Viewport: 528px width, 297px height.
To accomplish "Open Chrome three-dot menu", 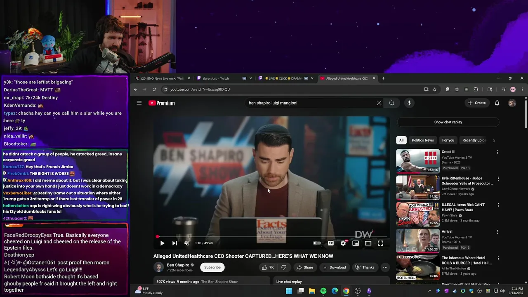I will (x=522, y=90).
